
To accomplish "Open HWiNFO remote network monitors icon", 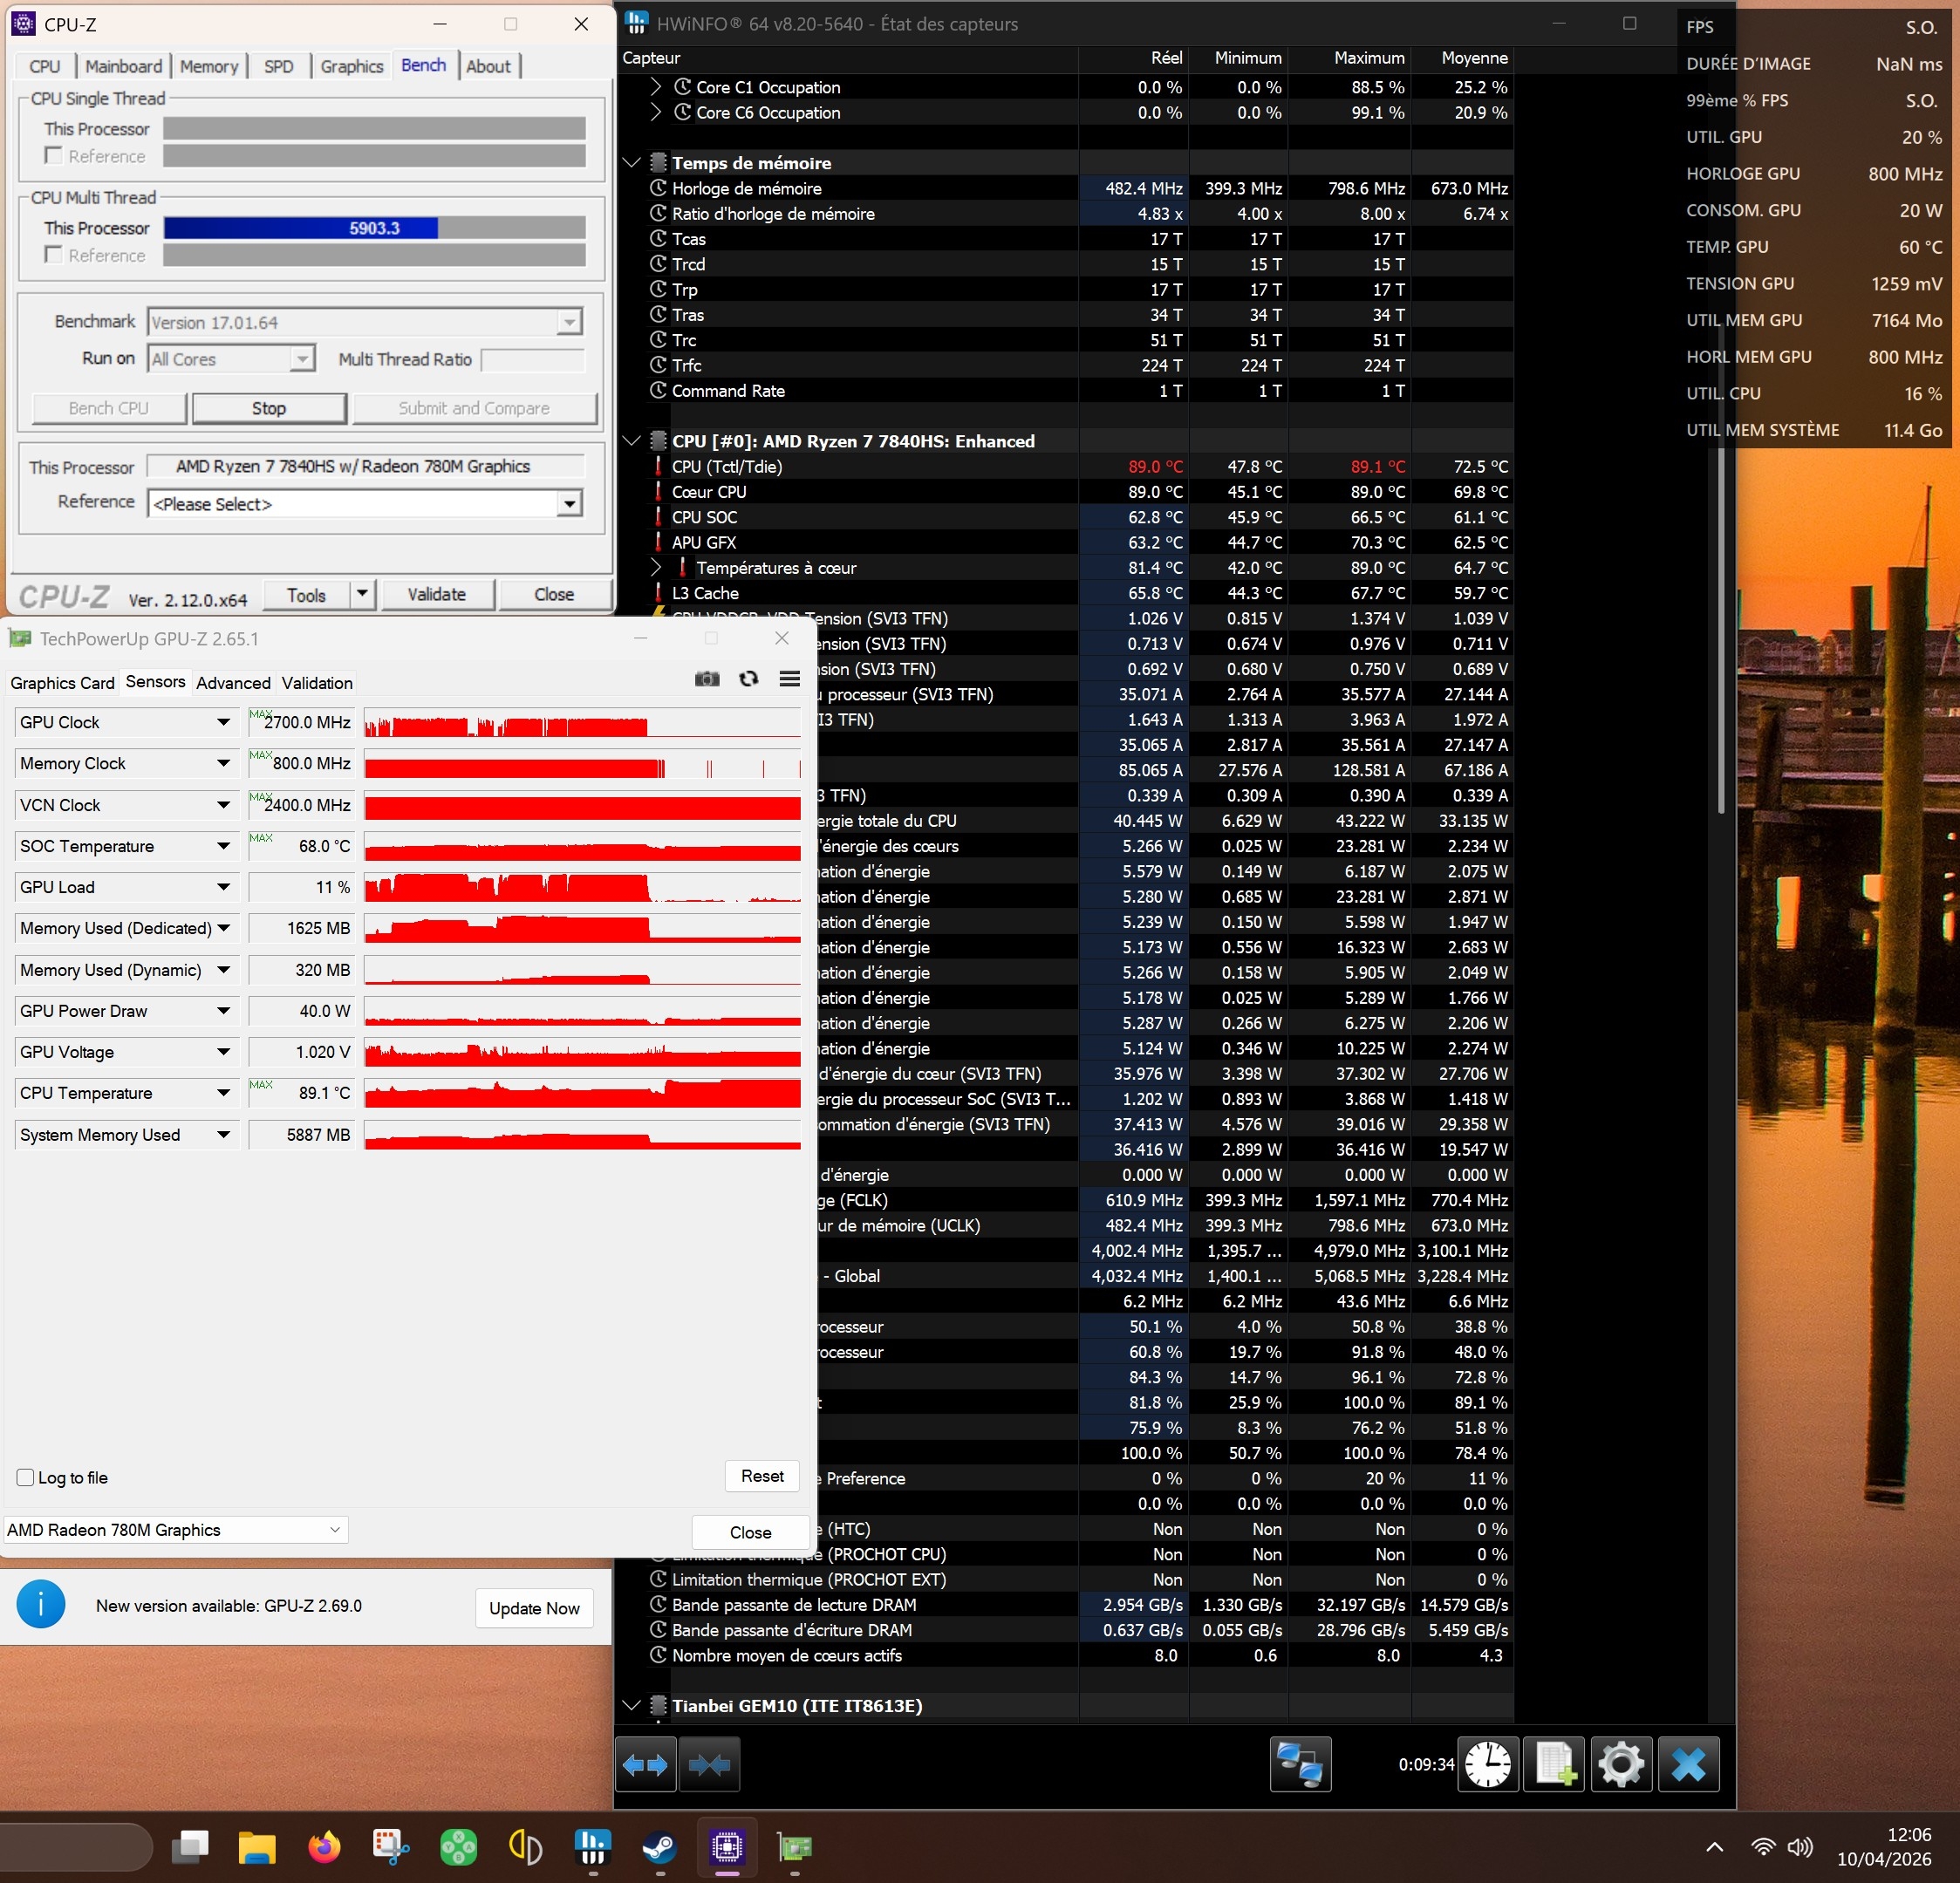I will pos(1300,1765).
